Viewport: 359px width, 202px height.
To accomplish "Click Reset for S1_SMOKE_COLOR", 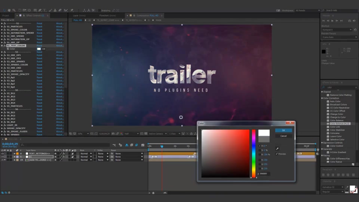I will pyautogui.click(x=39, y=30).
